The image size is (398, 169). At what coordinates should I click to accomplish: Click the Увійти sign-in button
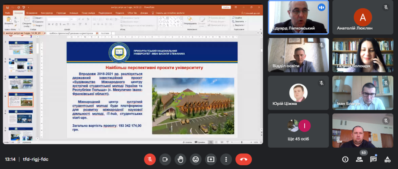click(226, 7)
